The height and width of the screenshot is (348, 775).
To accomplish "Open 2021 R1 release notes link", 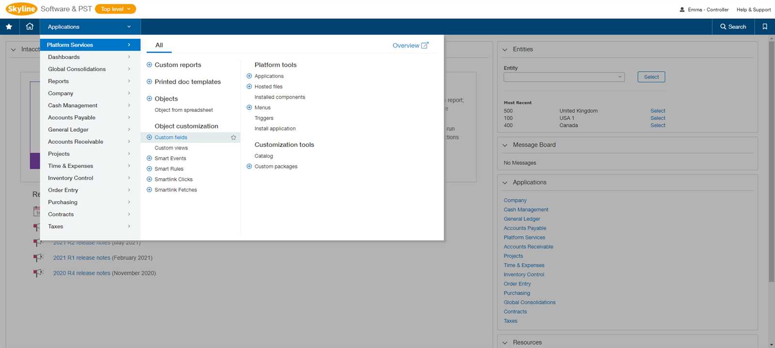I will [x=82, y=258].
